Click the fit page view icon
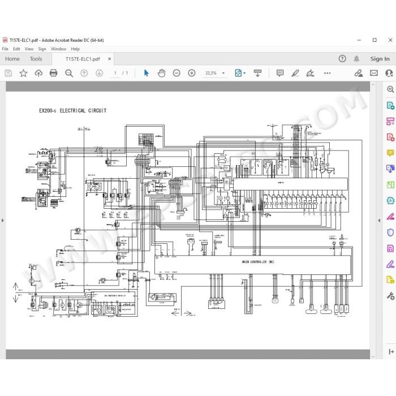Viewport: 396px width, 396px height. (238, 73)
